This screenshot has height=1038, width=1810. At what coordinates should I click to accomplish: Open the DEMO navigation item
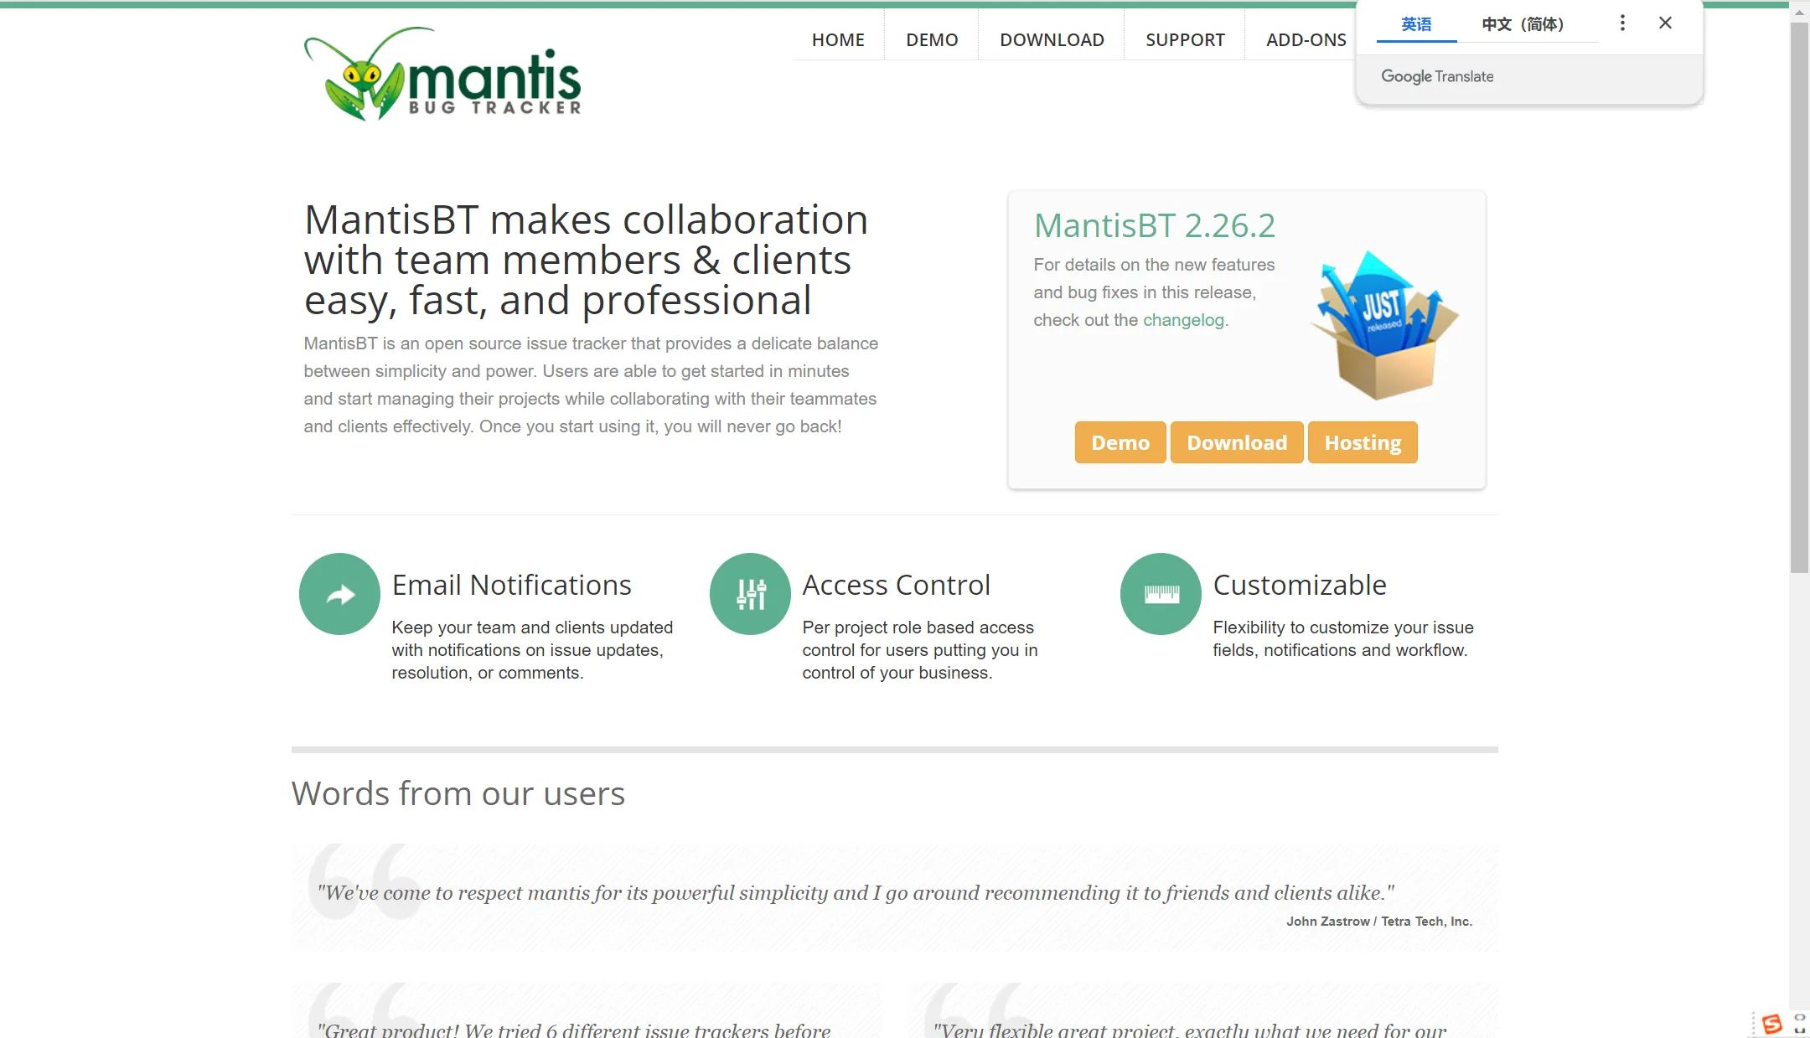point(932,39)
